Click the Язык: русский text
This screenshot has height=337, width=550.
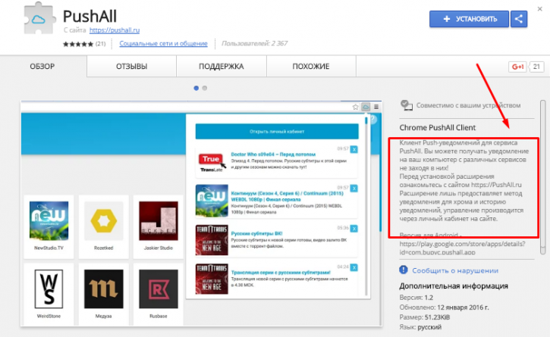point(420,327)
